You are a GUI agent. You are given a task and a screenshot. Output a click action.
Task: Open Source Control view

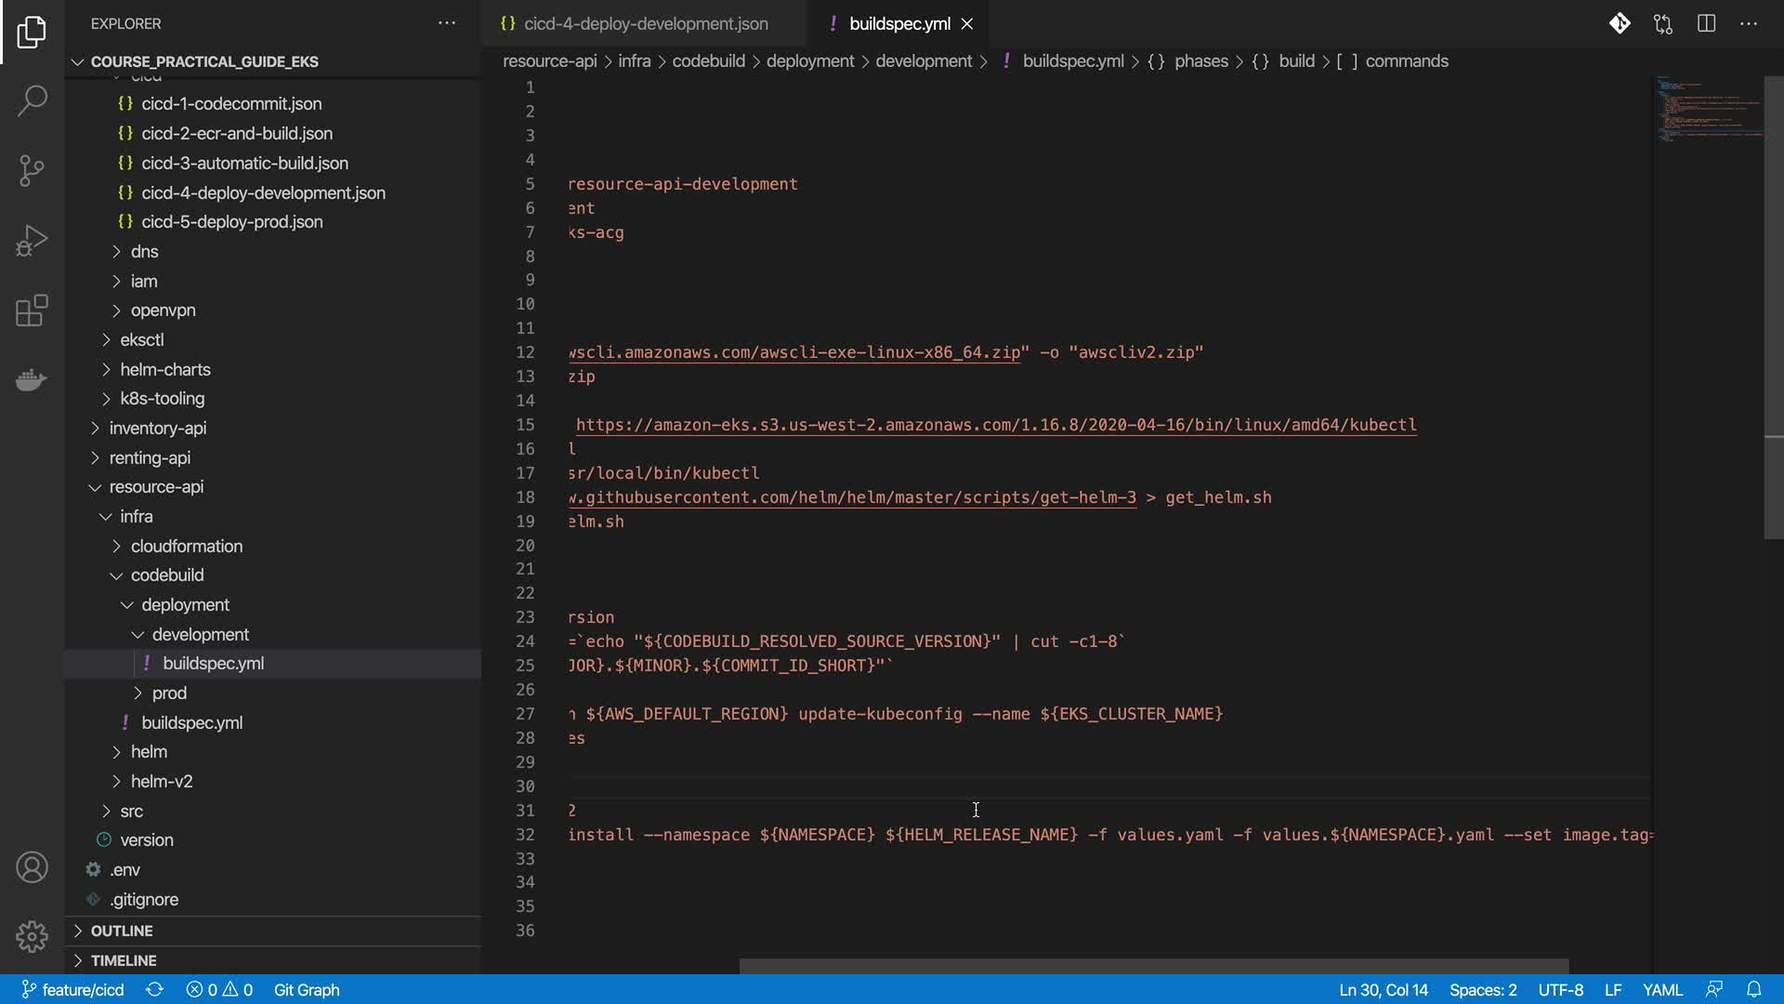coord(32,170)
